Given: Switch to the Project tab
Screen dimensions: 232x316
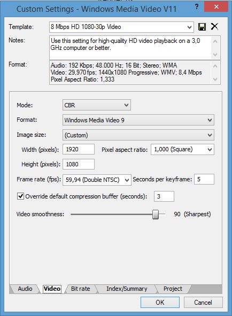Looking at the screenshot, I should pos(173,289).
